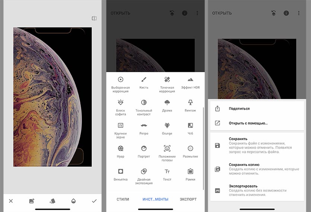
Task: Switch to the СТИЛИ tab
Action: click(123, 199)
